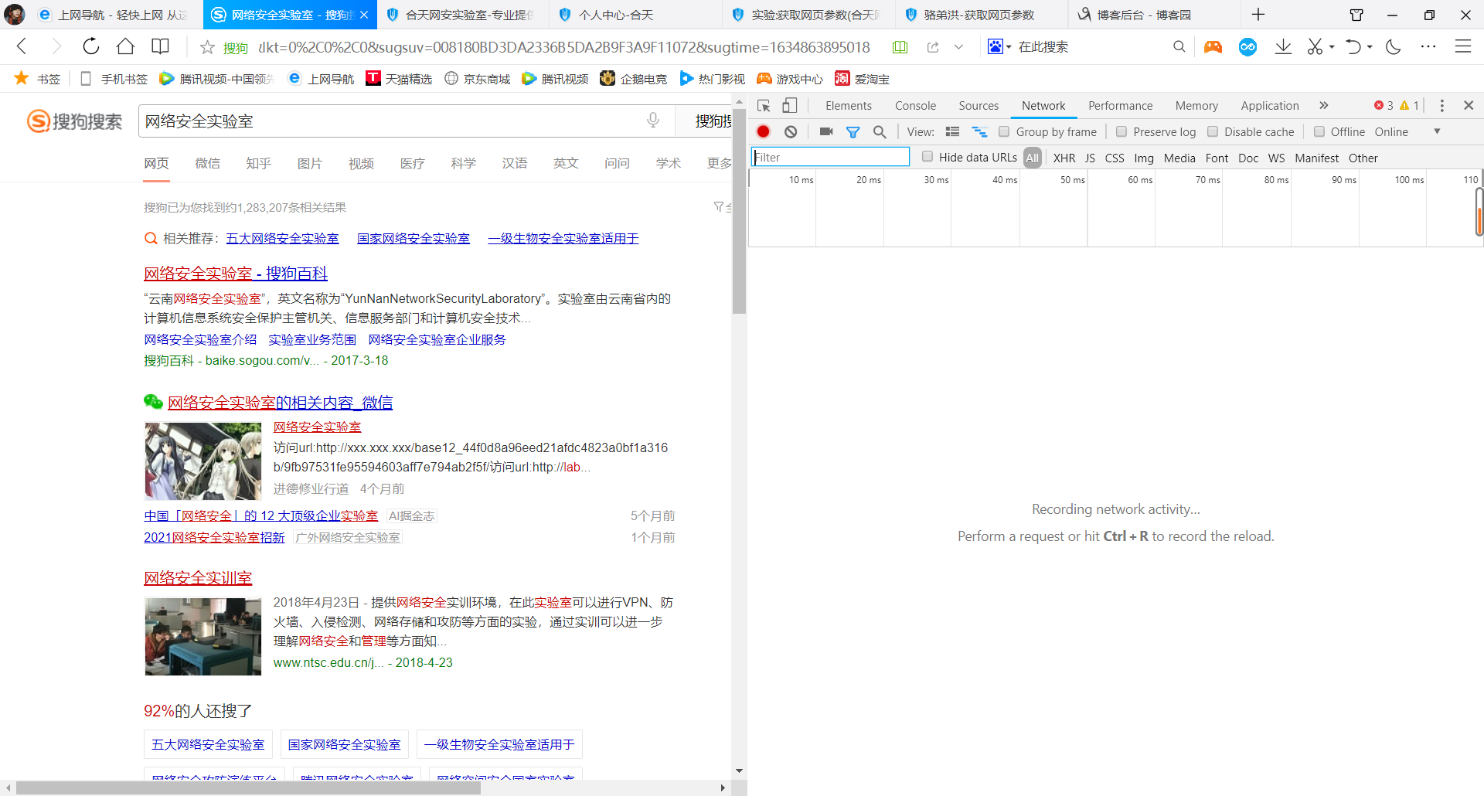Click the voice search microphone icon

[x=653, y=121]
